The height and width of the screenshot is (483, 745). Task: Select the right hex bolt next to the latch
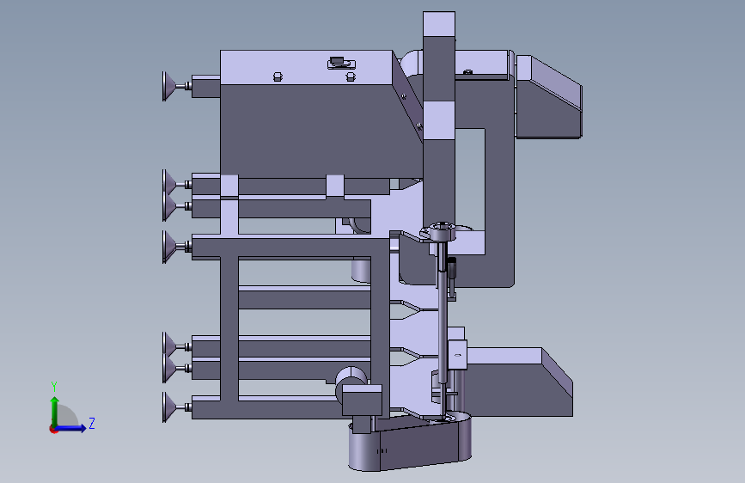(x=351, y=76)
